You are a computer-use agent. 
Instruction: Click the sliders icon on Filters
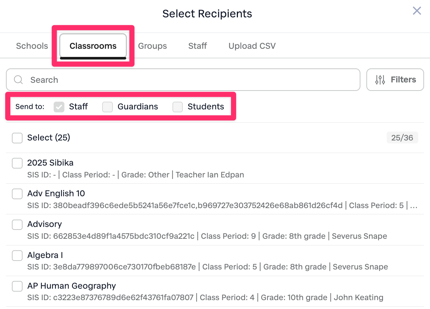[x=380, y=80]
